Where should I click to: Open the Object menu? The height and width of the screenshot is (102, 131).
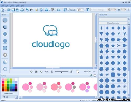(12, 6)
